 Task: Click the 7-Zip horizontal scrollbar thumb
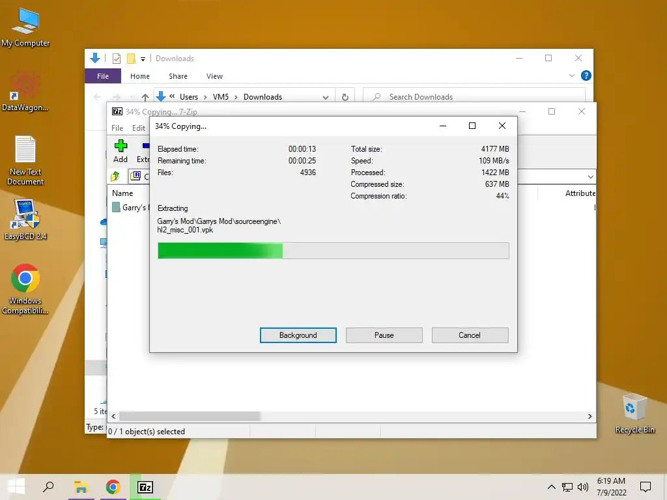click(190, 416)
